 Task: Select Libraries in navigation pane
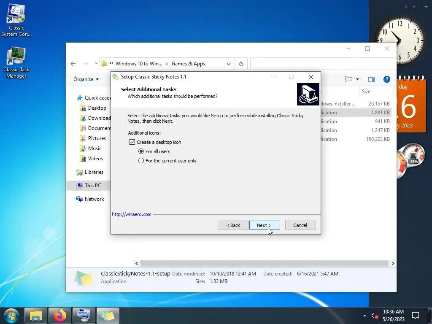coord(90,172)
